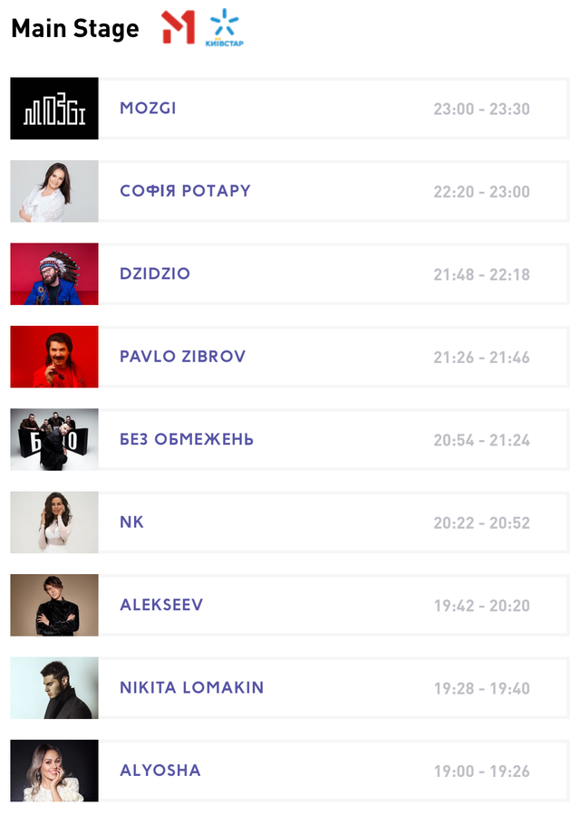Click the red M1 channel logo
This screenshot has width=580, height=814.
[x=179, y=28]
